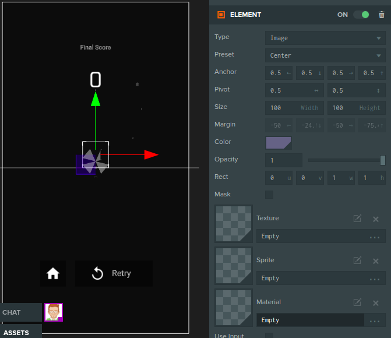Click the Retry button in the scene
391x338 pixels.
[114, 273]
